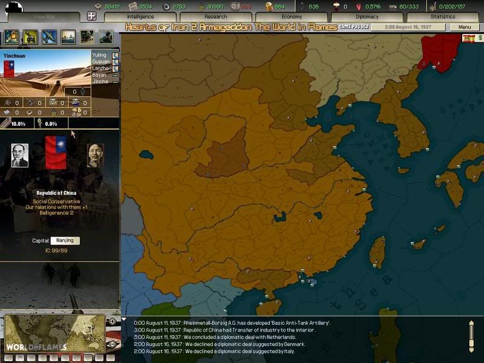Select the aircraft icon in the toolbar
Image resolution: width=484 pixels, height=363 pixels.
pyautogui.click(x=49, y=37)
